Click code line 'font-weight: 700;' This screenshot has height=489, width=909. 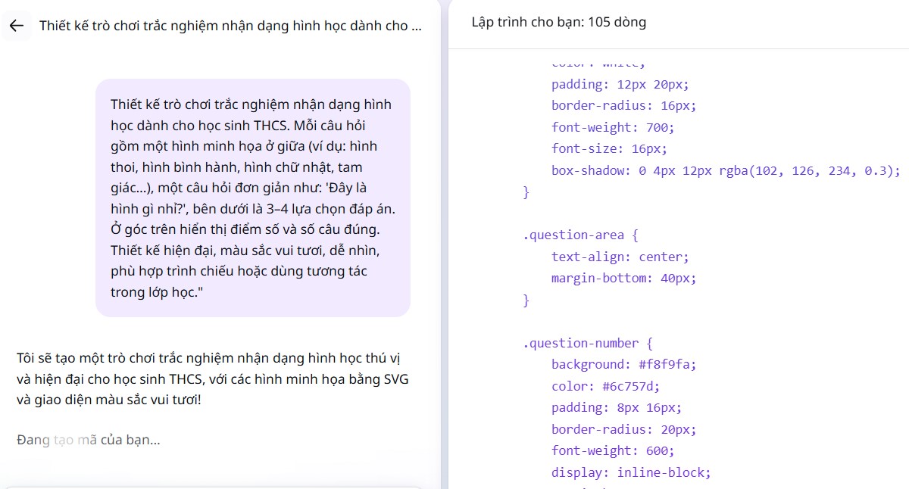click(613, 127)
